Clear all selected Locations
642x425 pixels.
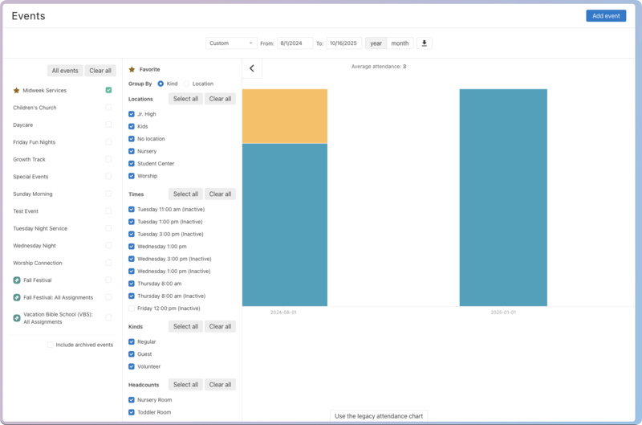(x=220, y=99)
